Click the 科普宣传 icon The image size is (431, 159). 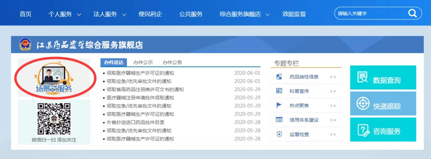coord(279,91)
